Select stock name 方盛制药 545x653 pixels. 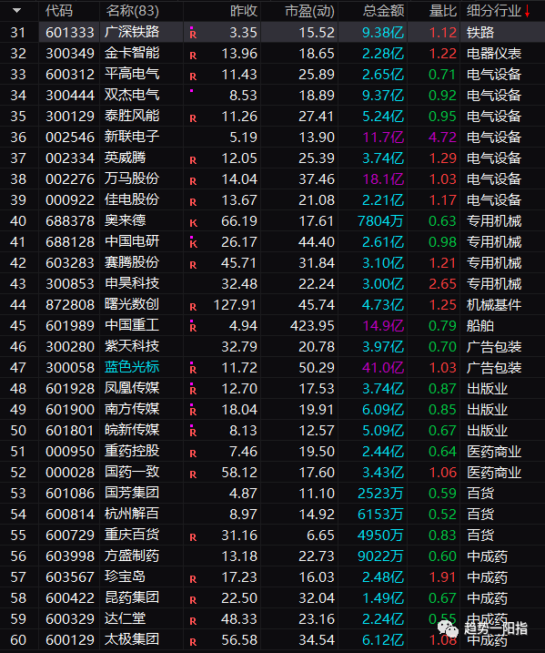click(x=132, y=556)
